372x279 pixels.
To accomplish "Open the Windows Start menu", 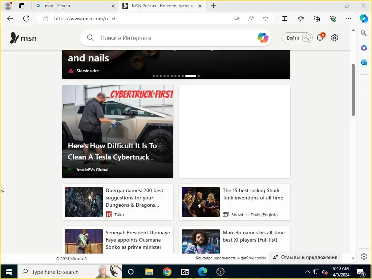I will pyautogui.click(x=9, y=272).
